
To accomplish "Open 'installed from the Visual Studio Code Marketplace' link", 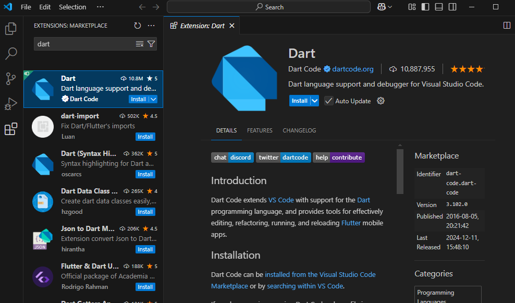I will (x=320, y=275).
